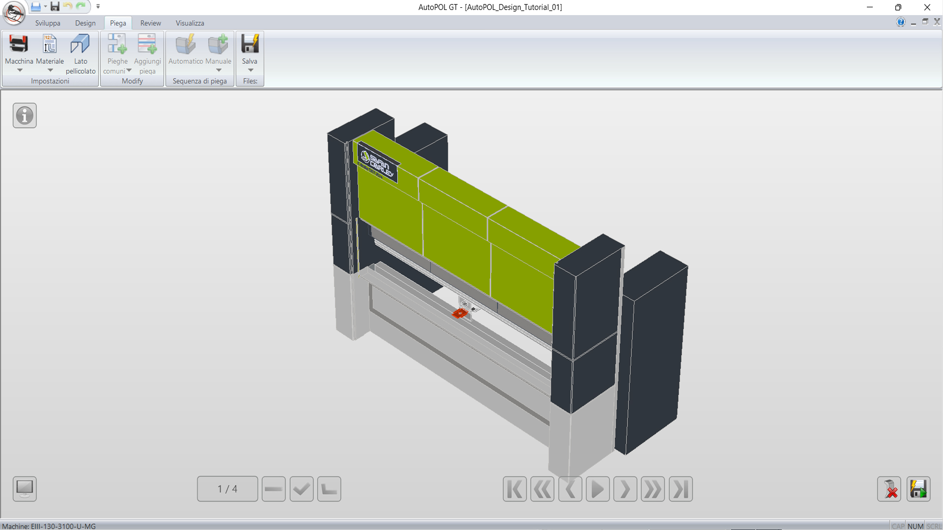Click the AutoPOL application logo button
The image size is (943, 530).
pyautogui.click(x=14, y=13)
